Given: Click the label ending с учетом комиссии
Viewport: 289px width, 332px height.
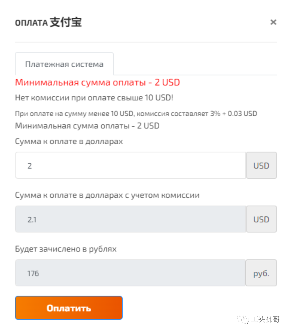Looking at the screenshot, I should click(107, 195).
